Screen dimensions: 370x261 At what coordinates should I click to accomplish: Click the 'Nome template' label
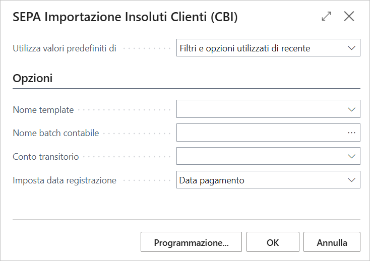pyautogui.click(x=43, y=109)
